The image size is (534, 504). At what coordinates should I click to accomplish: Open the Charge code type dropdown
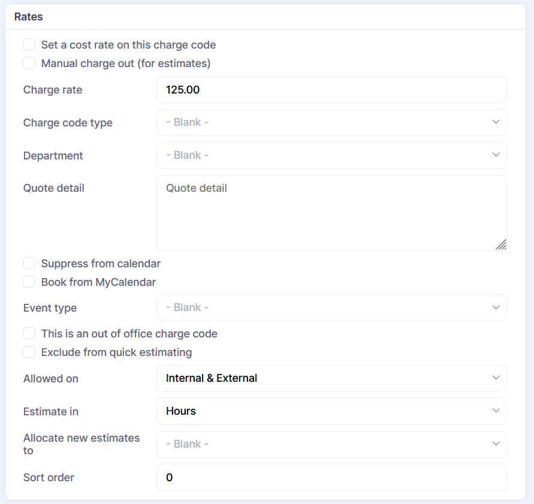pos(331,122)
